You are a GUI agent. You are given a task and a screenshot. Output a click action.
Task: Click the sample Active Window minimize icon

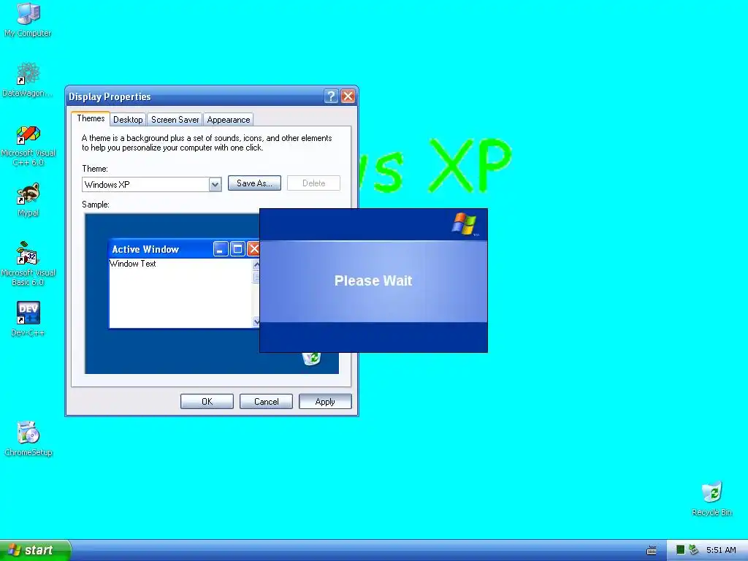[221, 249]
